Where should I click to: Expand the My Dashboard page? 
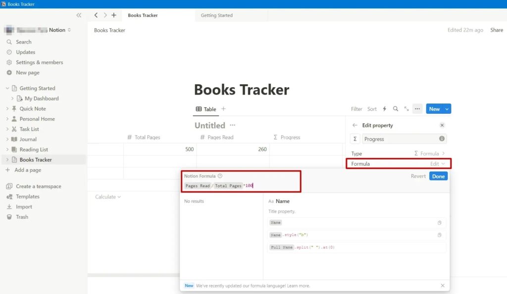[12, 98]
